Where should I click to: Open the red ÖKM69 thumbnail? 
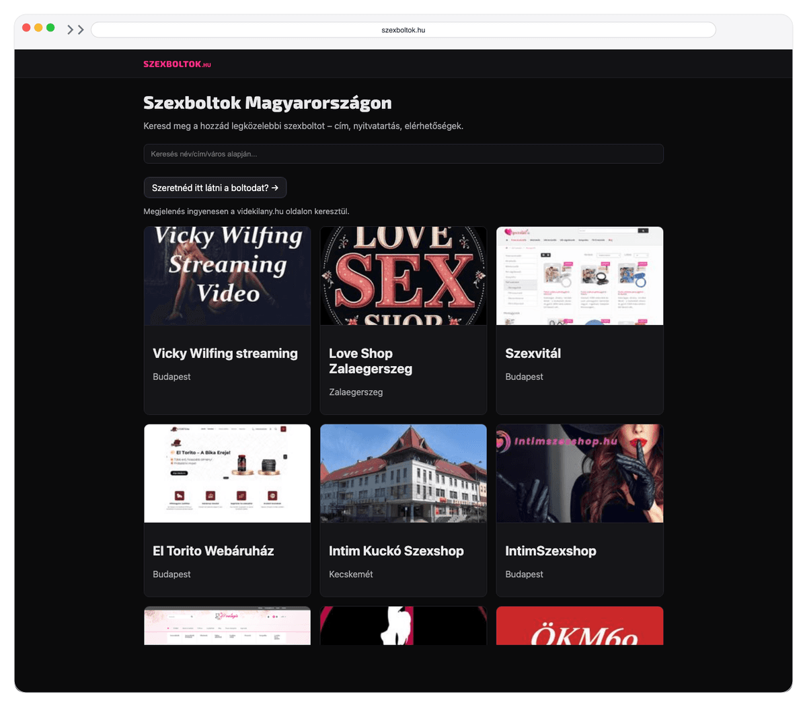[579, 626]
